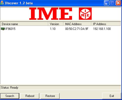Reboot the selected device
The height and width of the screenshot is (100, 122).
(x=30, y=96)
